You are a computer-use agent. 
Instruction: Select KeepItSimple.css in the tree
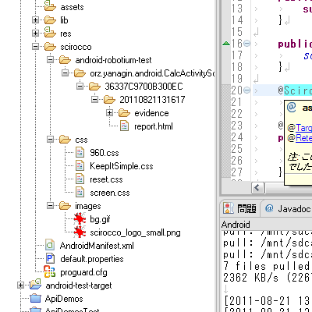[122, 166]
